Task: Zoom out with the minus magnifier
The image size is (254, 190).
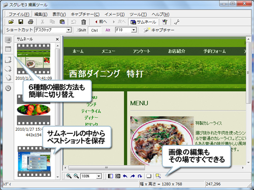Action: tap(76, 176)
